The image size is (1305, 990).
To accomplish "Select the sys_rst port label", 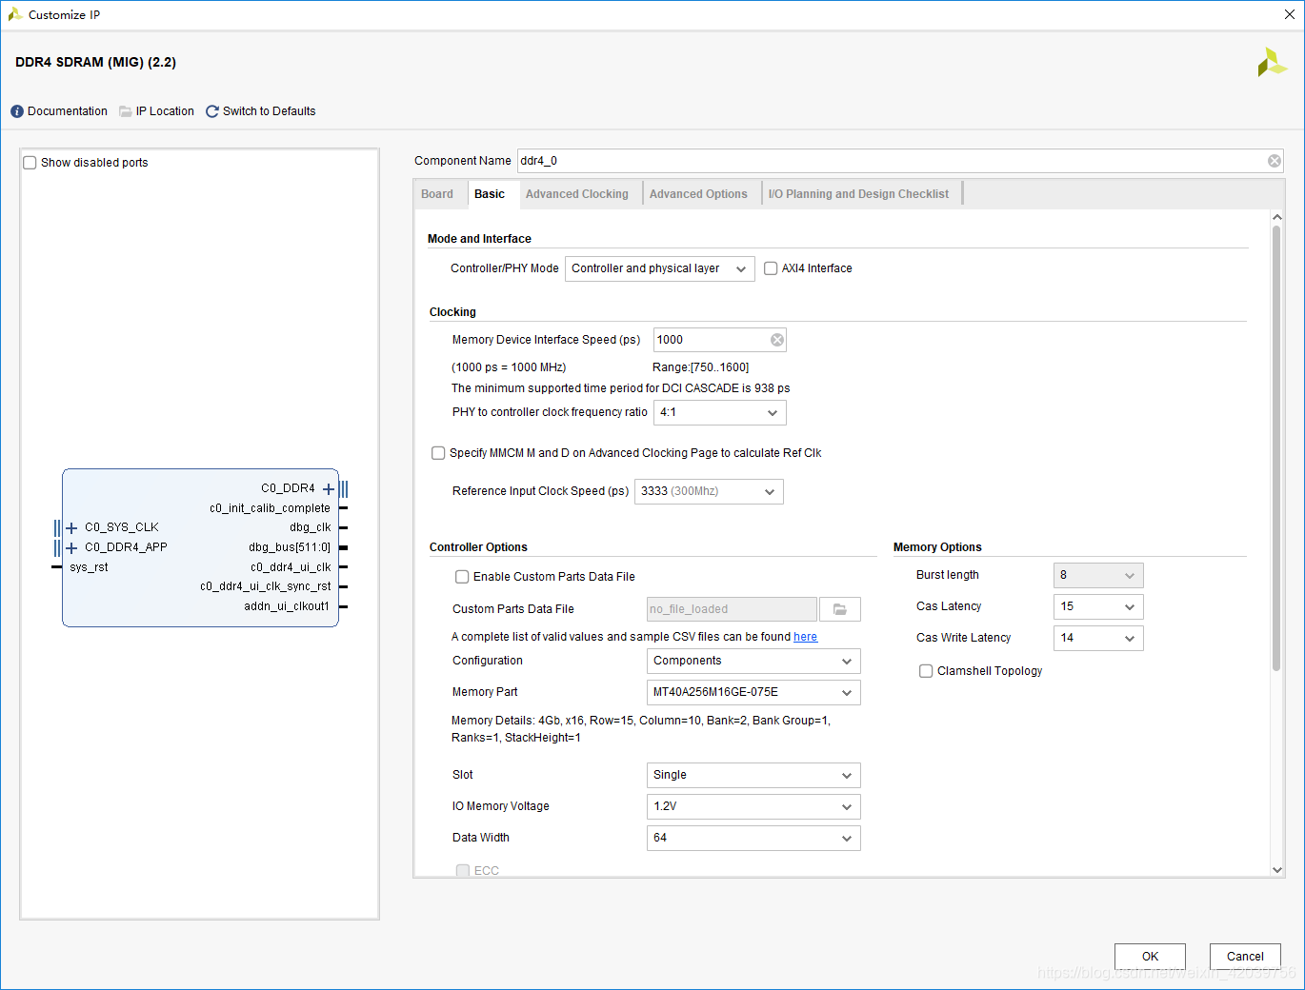I will click(x=89, y=567).
